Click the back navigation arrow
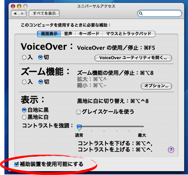188x175 pixels. click(15, 13)
